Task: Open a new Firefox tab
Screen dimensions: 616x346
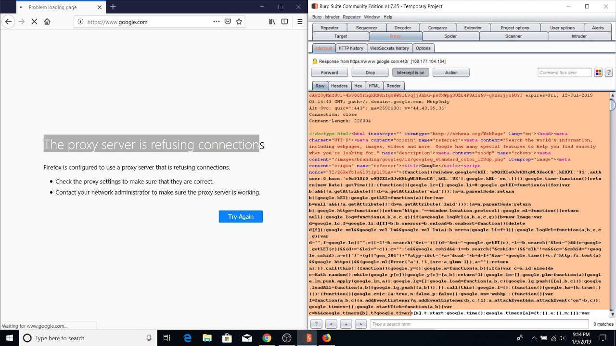Action: 113,7
